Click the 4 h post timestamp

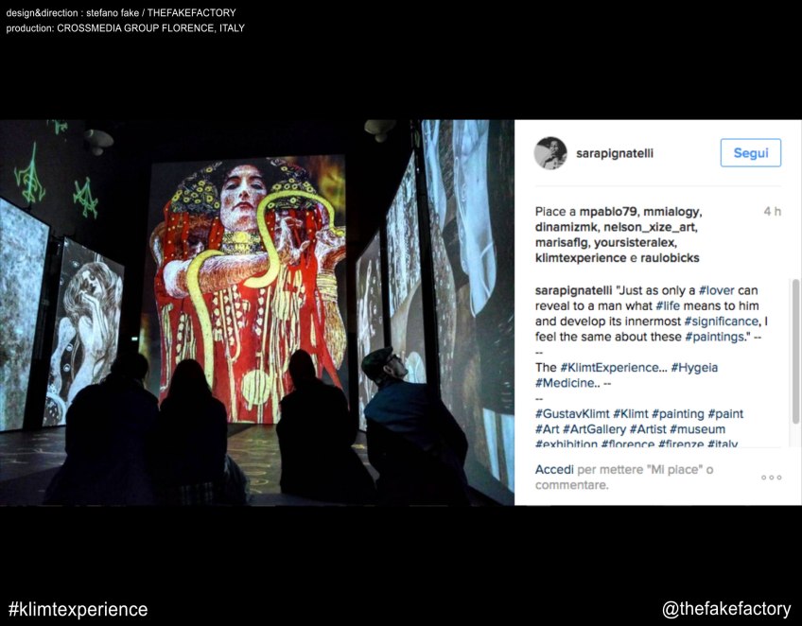[x=773, y=212]
